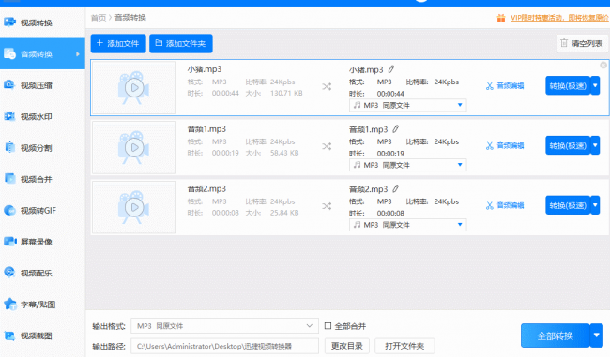Open format dropdown for 音频2.mp3
Viewport: 610px width, 357px height.
tap(407, 225)
